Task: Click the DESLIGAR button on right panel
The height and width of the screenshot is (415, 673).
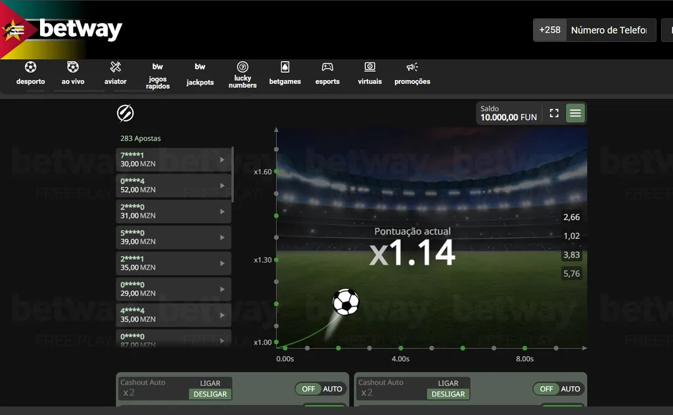Action: click(x=448, y=395)
